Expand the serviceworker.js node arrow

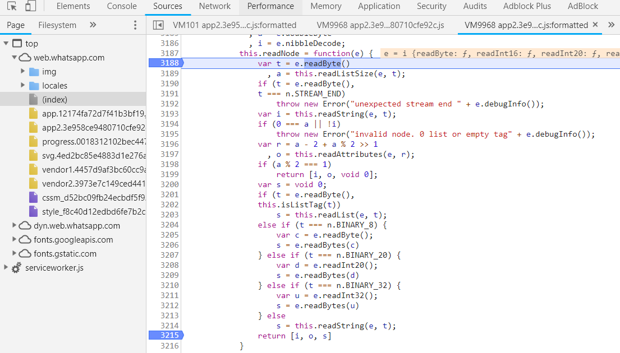[6, 267]
